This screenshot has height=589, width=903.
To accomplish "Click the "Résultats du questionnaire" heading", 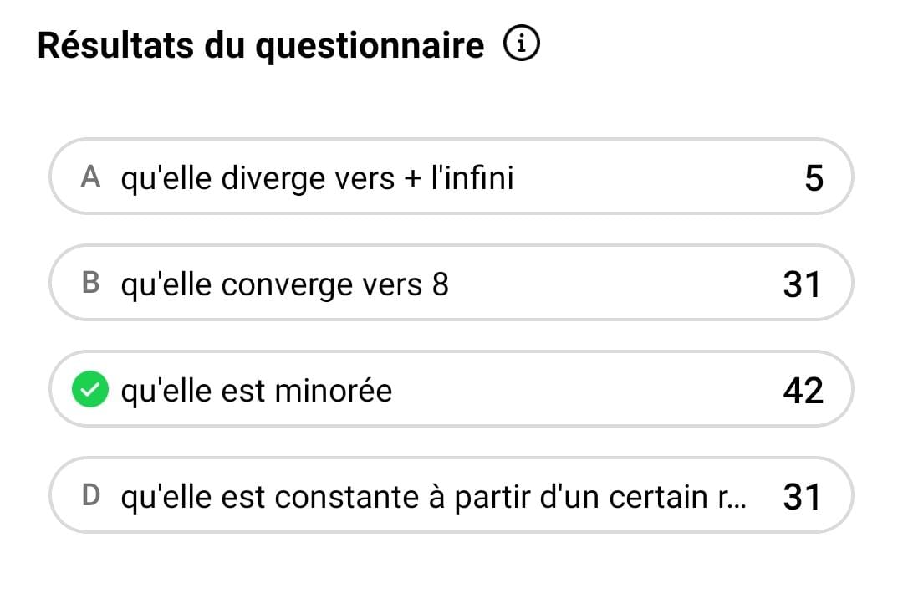I will pos(261,45).
